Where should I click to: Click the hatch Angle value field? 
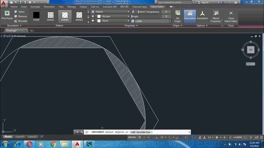pos(166,16)
